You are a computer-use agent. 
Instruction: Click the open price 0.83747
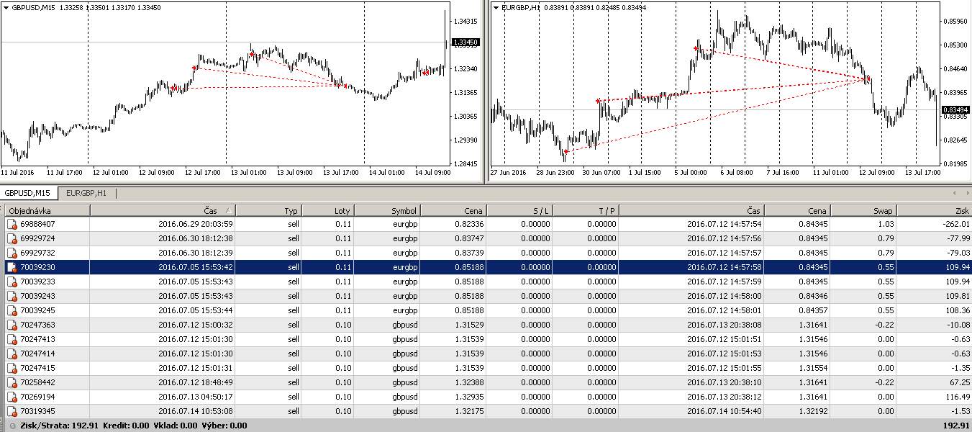(470, 238)
